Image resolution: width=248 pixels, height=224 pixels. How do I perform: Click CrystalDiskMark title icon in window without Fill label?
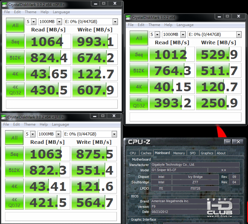128,17
